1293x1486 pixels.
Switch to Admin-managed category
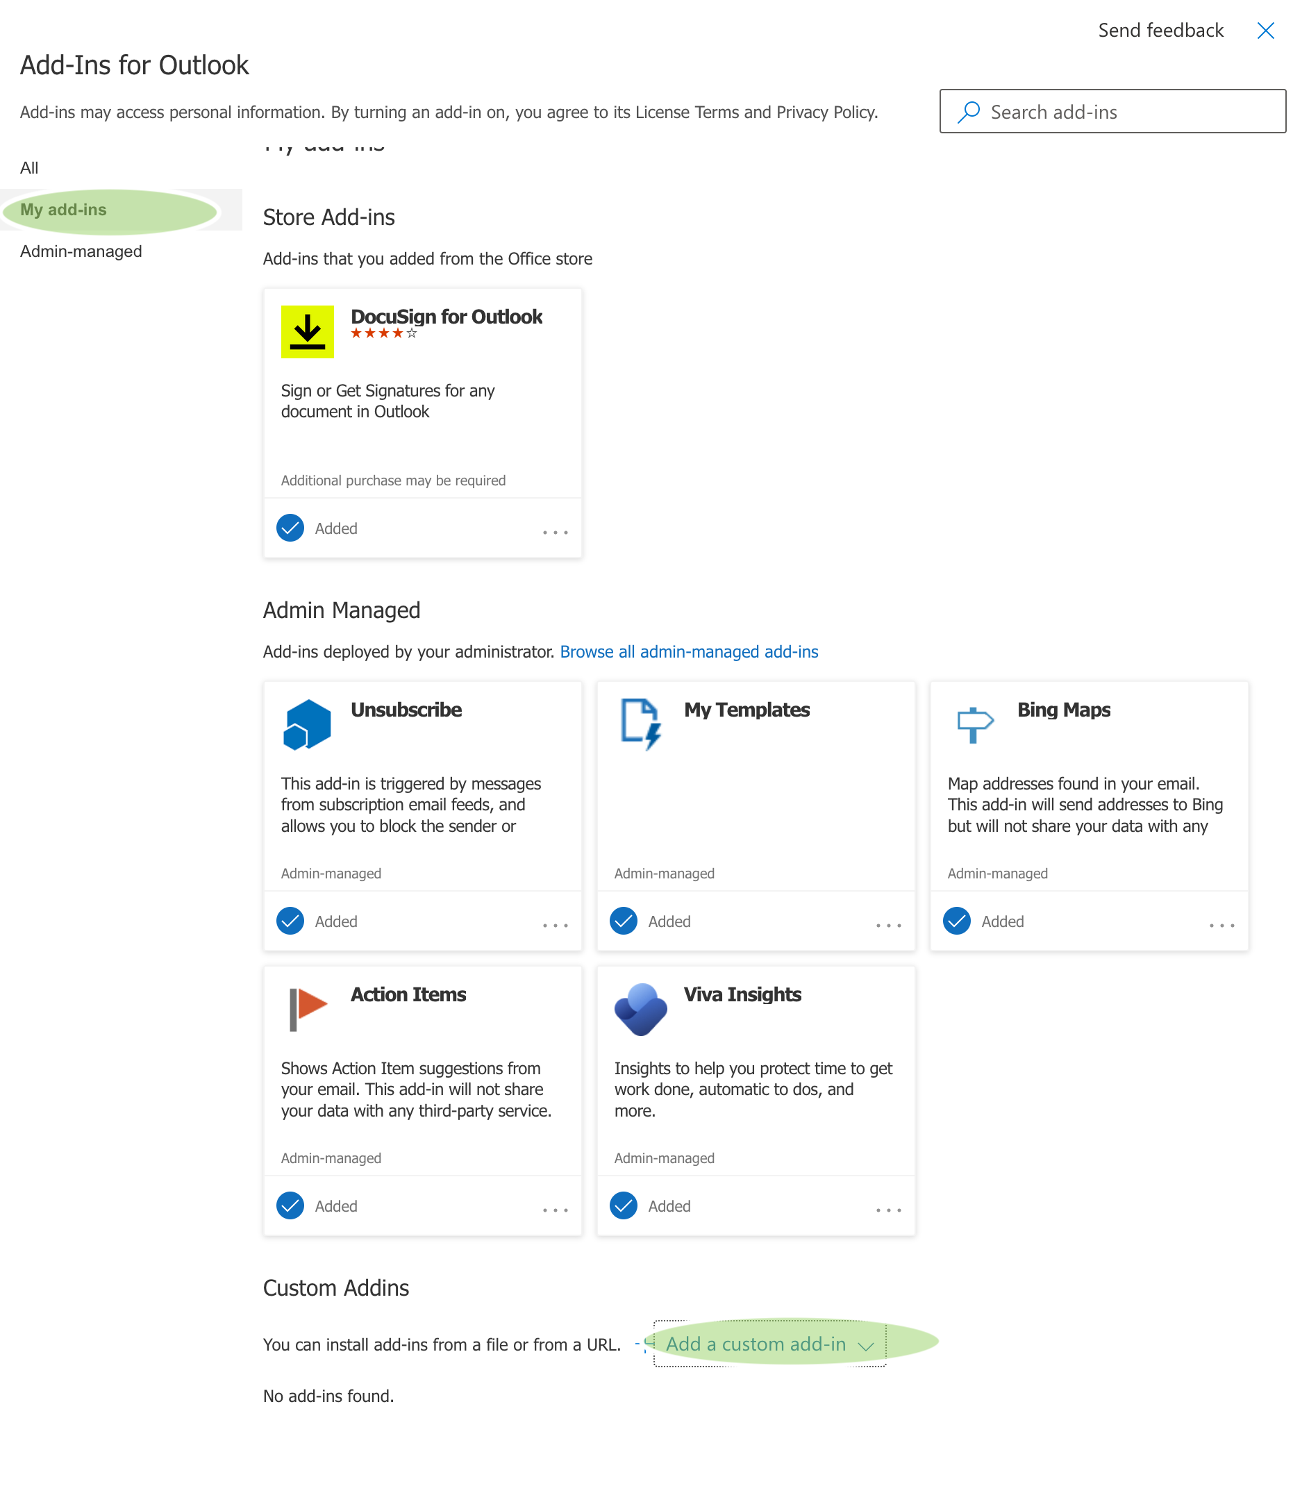click(x=81, y=251)
